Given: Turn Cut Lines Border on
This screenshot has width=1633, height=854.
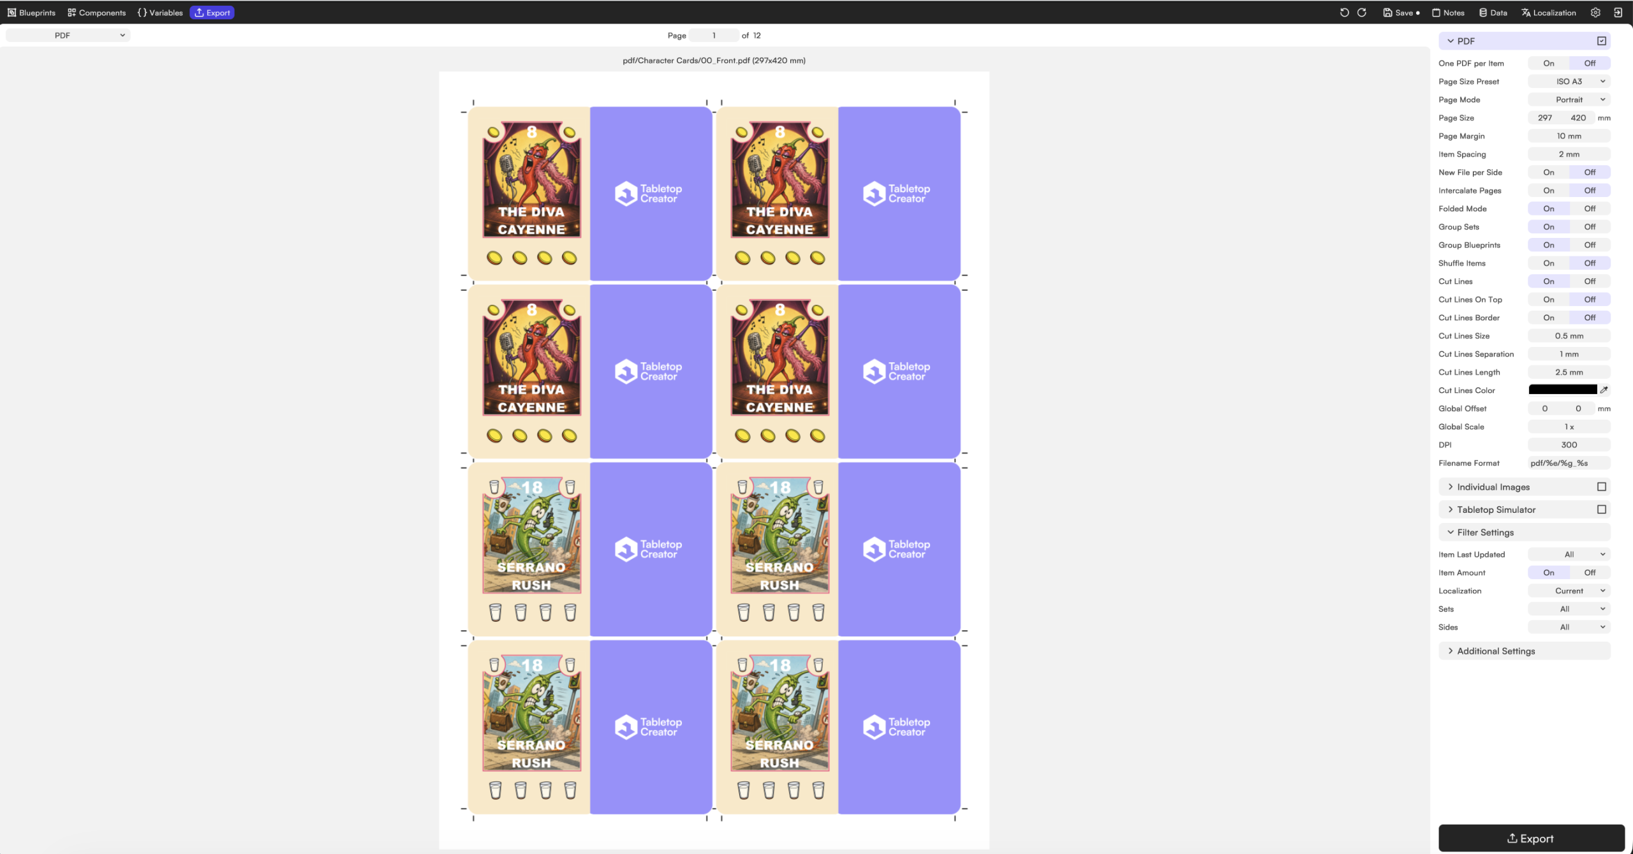Looking at the screenshot, I should click(x=1548, y=318).
